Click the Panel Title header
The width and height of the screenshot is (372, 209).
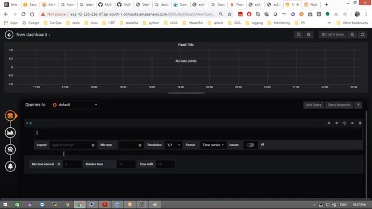(x=186, y=45)
